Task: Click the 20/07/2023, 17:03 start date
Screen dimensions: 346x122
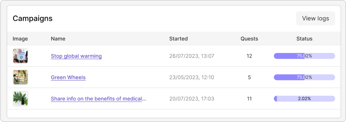Action: tap(191, 99)
